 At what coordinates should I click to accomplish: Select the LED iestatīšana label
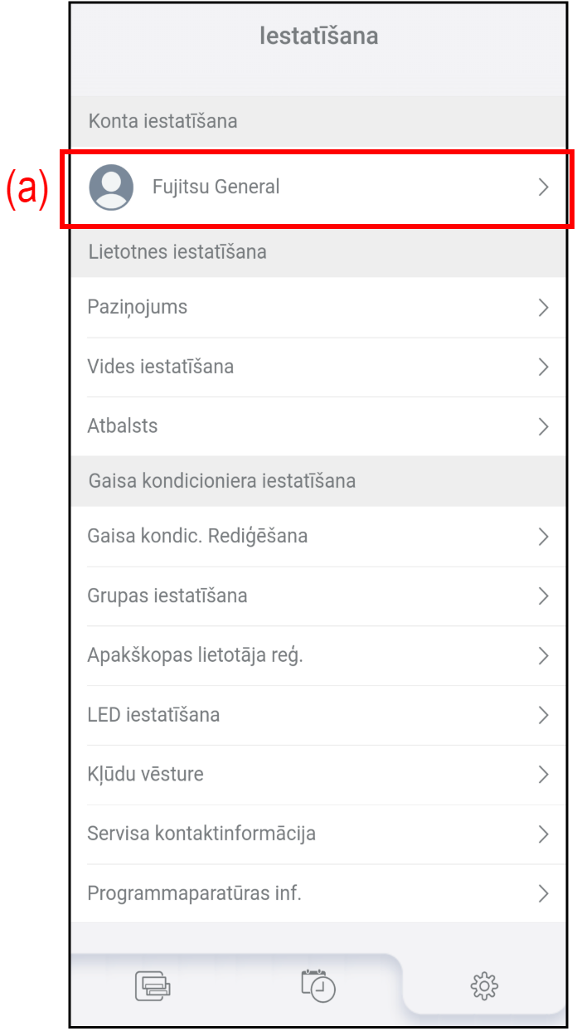point(153,715)
